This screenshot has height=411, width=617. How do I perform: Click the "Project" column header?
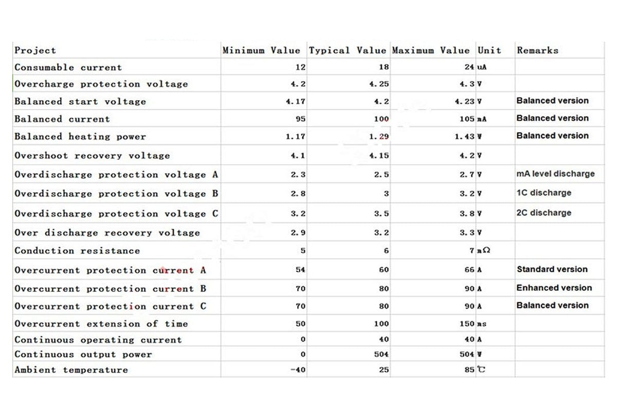pos(35,50)
